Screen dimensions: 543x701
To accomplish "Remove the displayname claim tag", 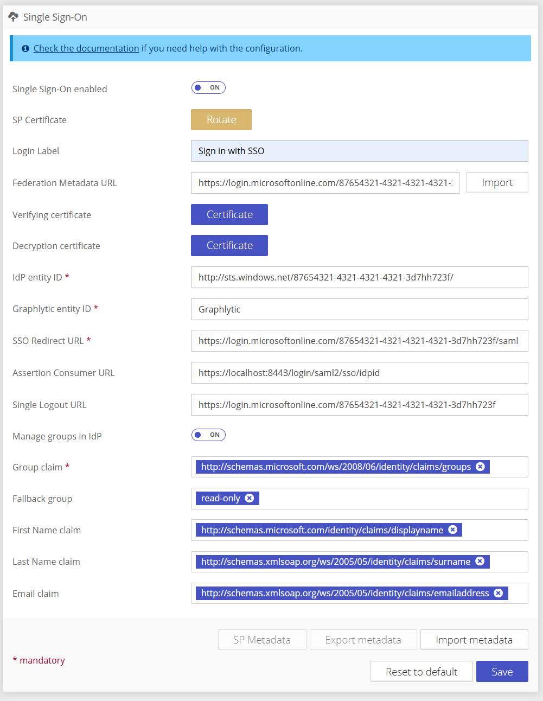I will [452, 530].
